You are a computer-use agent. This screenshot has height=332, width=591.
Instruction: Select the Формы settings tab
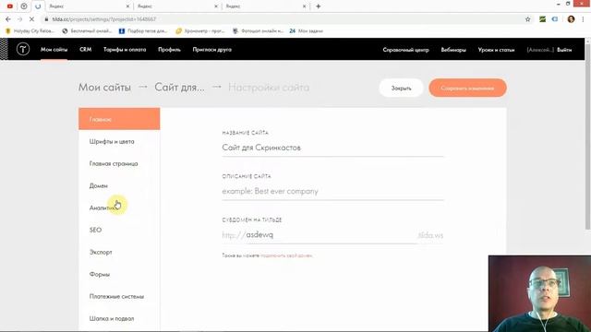pos(119,275)
